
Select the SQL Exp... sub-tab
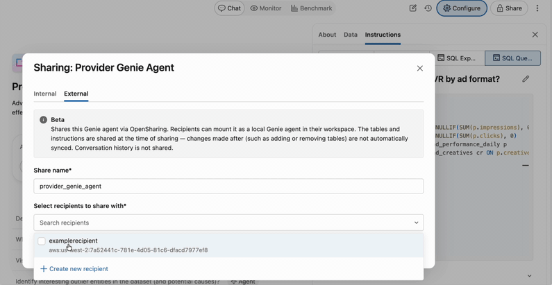(456, 58)
